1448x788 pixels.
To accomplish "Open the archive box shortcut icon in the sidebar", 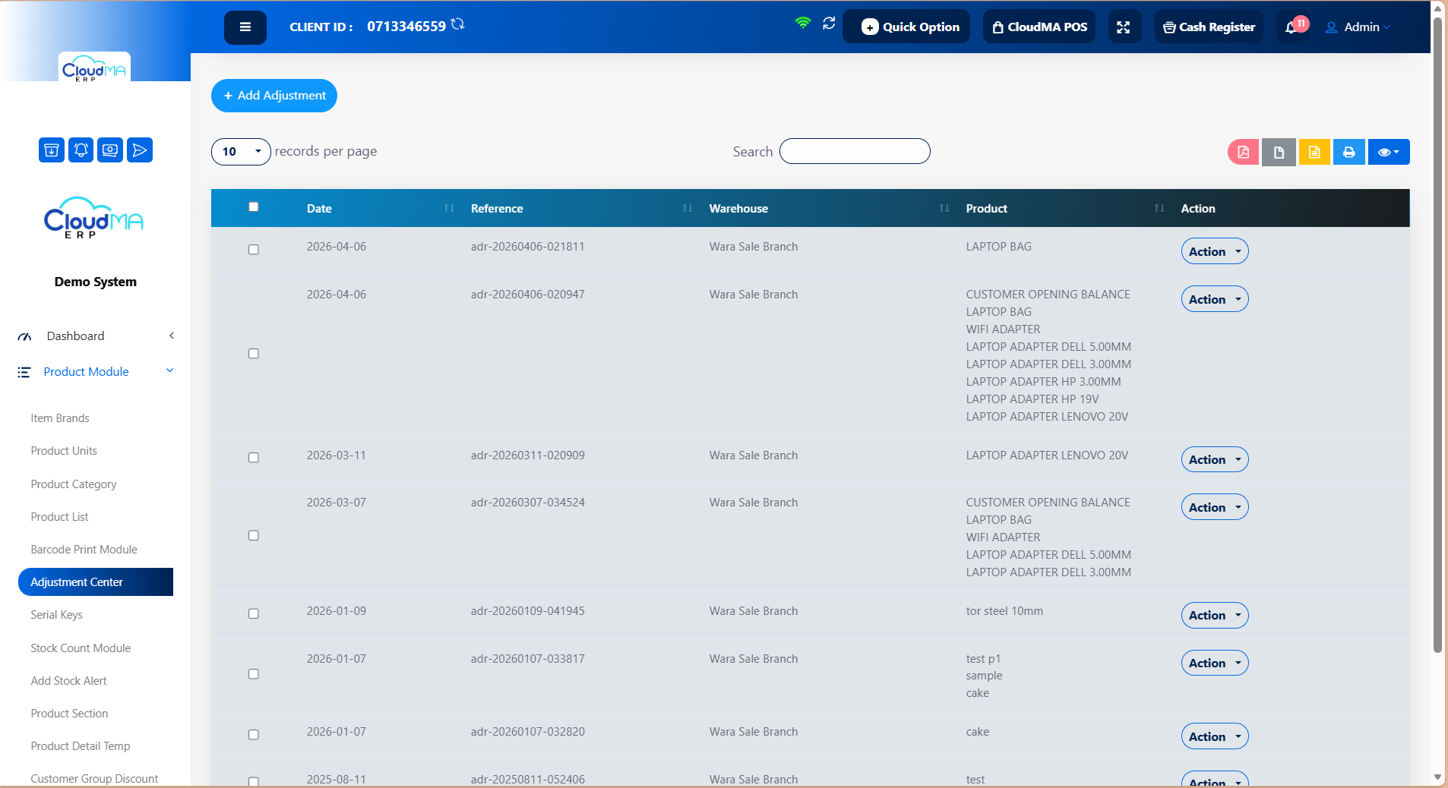I will [x=52, y=150].
